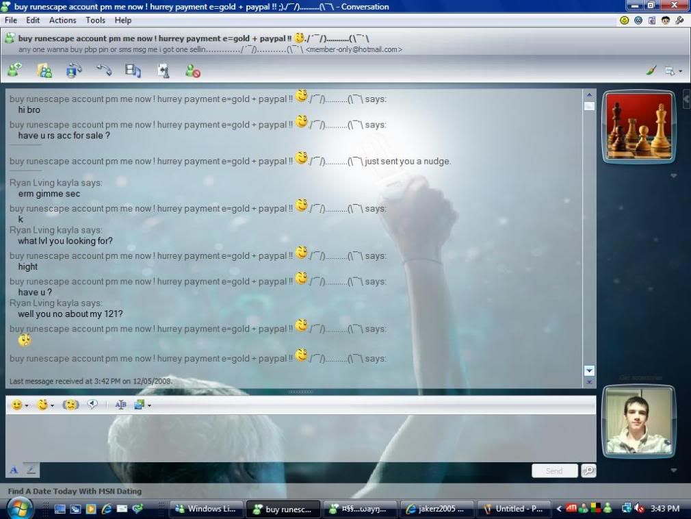Click the invite someone to conversation icon
This screenshot has height=519, width=691.
[14, 70]
